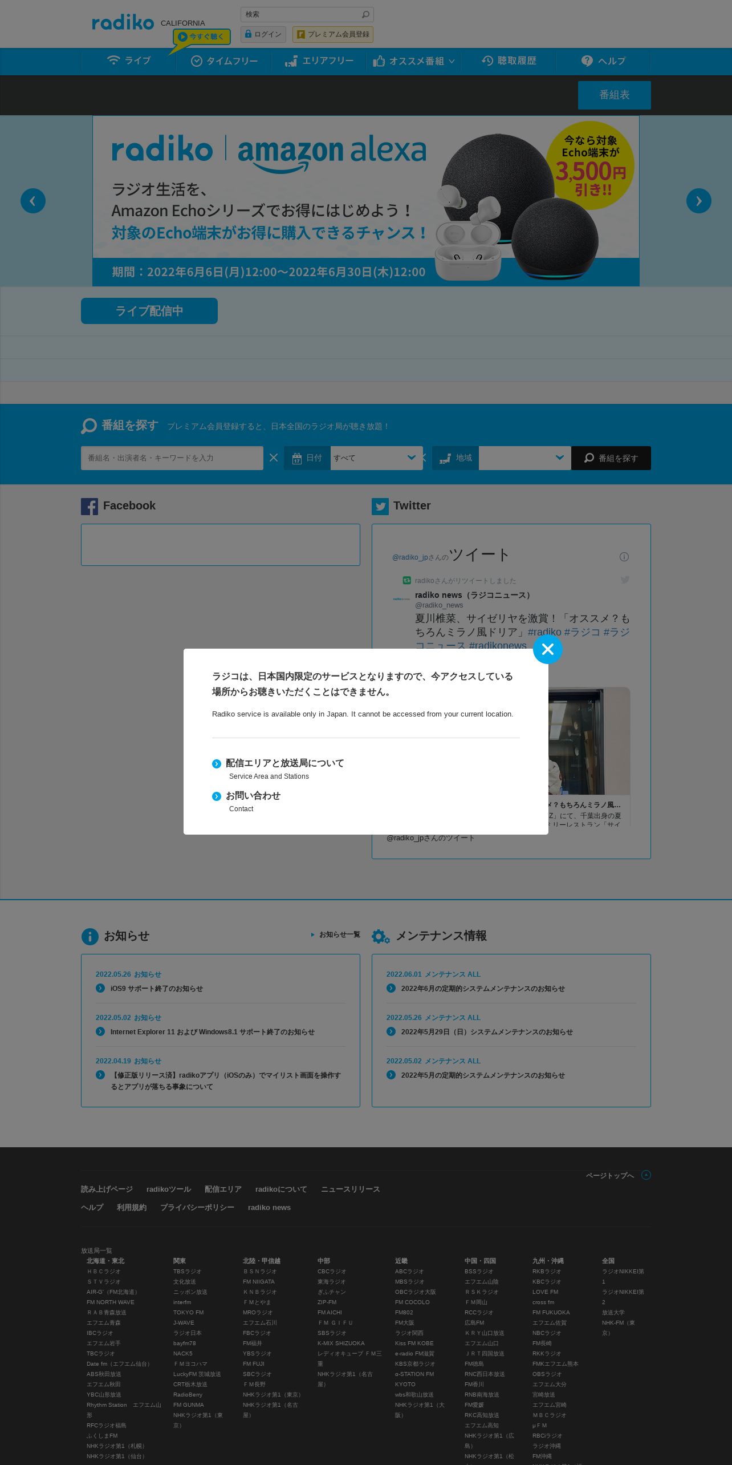Open the radiko news footer link
The image size is (732, 1465).
[x=269, y=1207]
